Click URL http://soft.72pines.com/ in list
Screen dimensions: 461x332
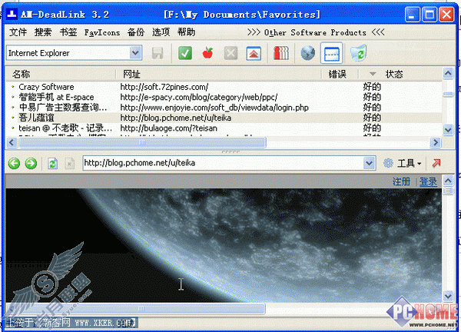[164, 87]
